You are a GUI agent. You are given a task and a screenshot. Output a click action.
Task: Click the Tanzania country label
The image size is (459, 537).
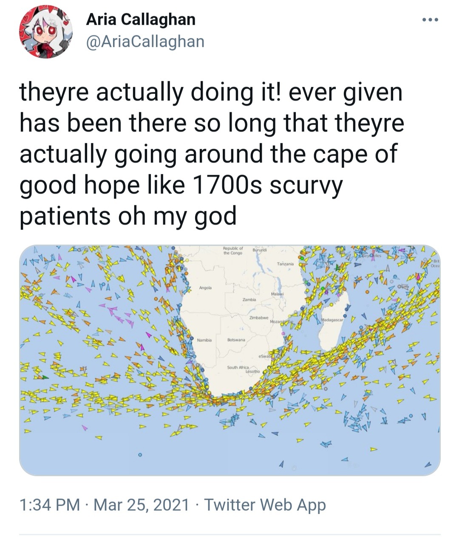(x=285, y=264)
